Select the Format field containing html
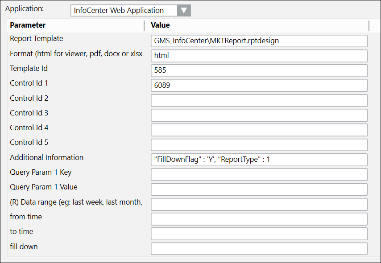381x263 pixels. pyautogui.click(x=259, y=56)
